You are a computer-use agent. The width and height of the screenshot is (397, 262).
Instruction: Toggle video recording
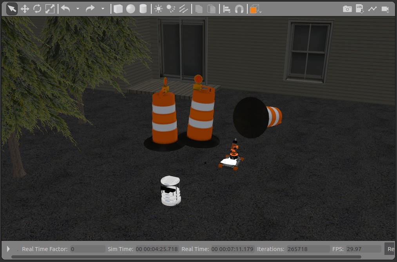tap(385, 9)
